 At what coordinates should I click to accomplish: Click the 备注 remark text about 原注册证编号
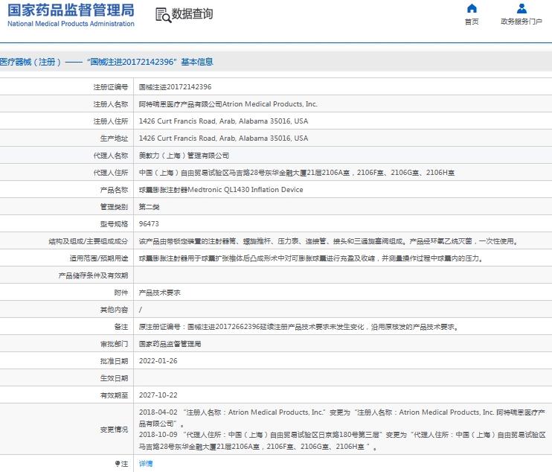(300, 327)
